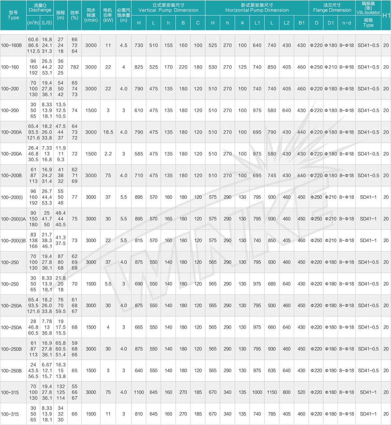The image size is (391, 425).
Task: Select the 效率 (%) column header
Action: coord(75,15)
